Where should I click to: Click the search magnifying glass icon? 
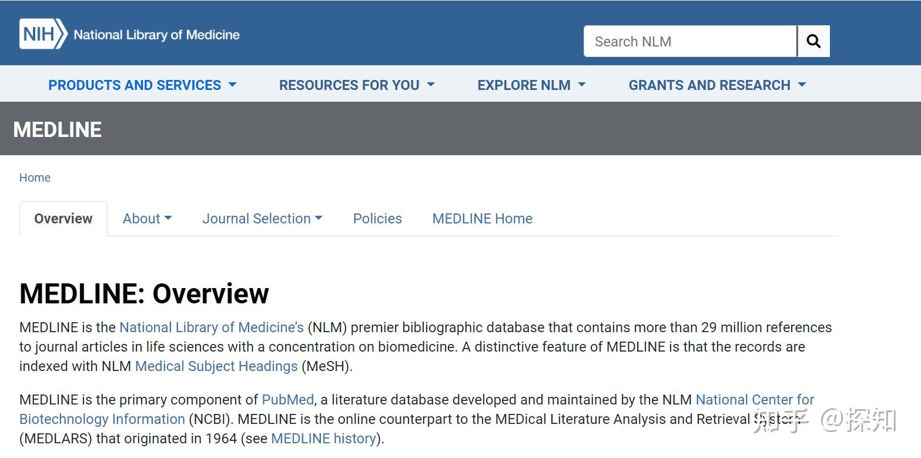pyautogui.click(x=813, y=41)
